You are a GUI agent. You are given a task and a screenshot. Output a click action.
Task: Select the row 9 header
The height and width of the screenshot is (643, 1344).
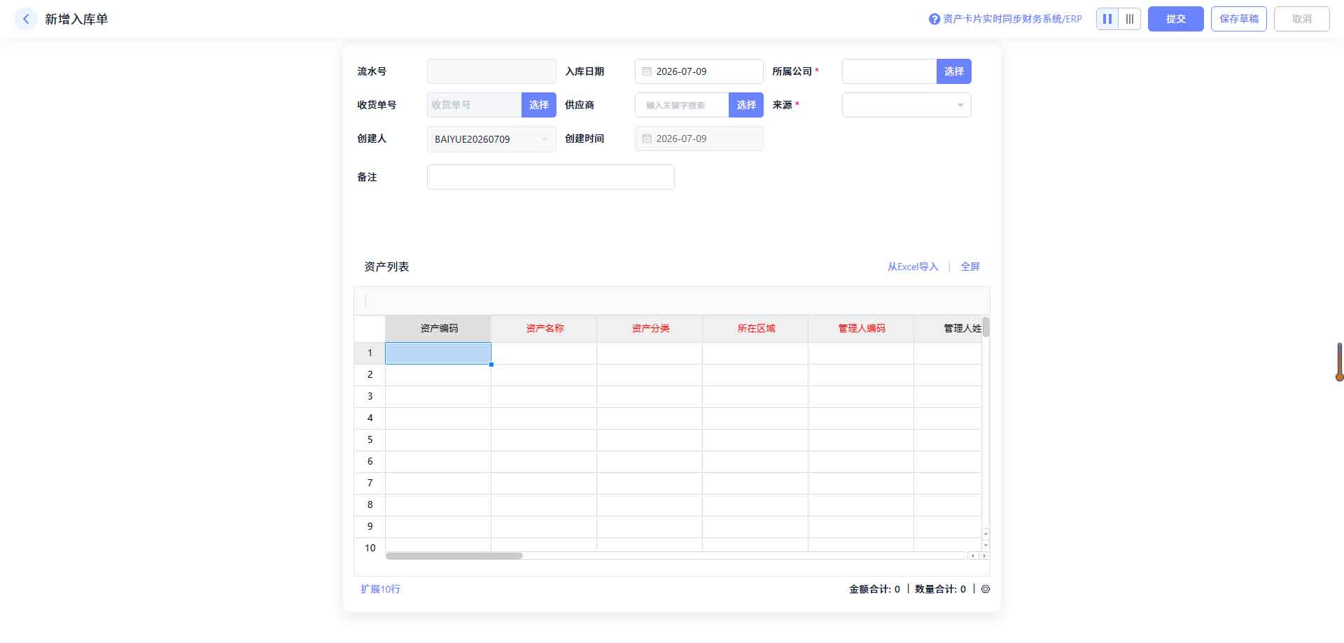tap(370, 527)
